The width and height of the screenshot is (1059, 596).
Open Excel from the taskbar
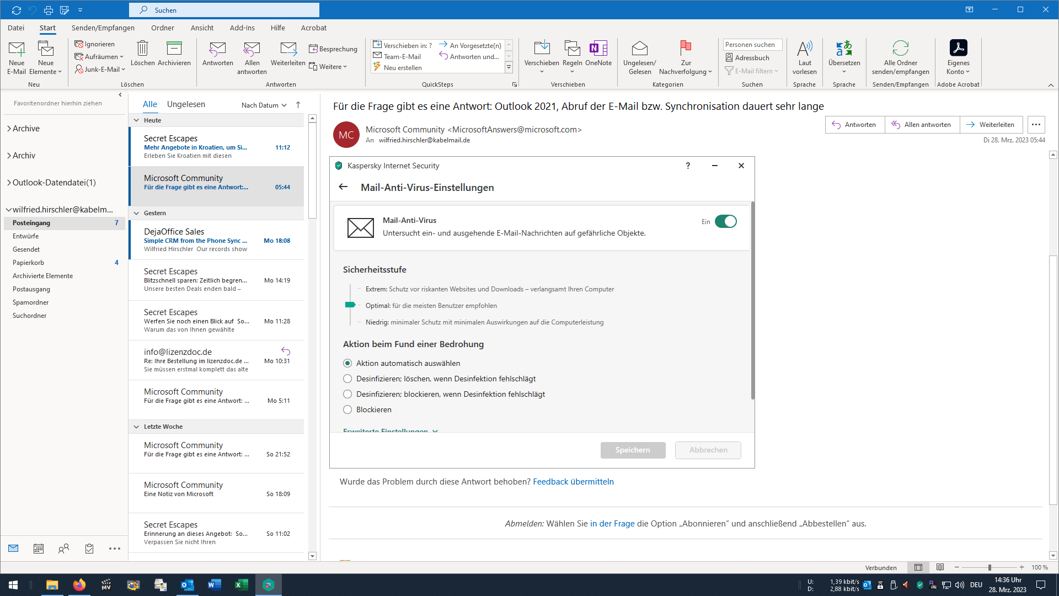pos(242,585)
